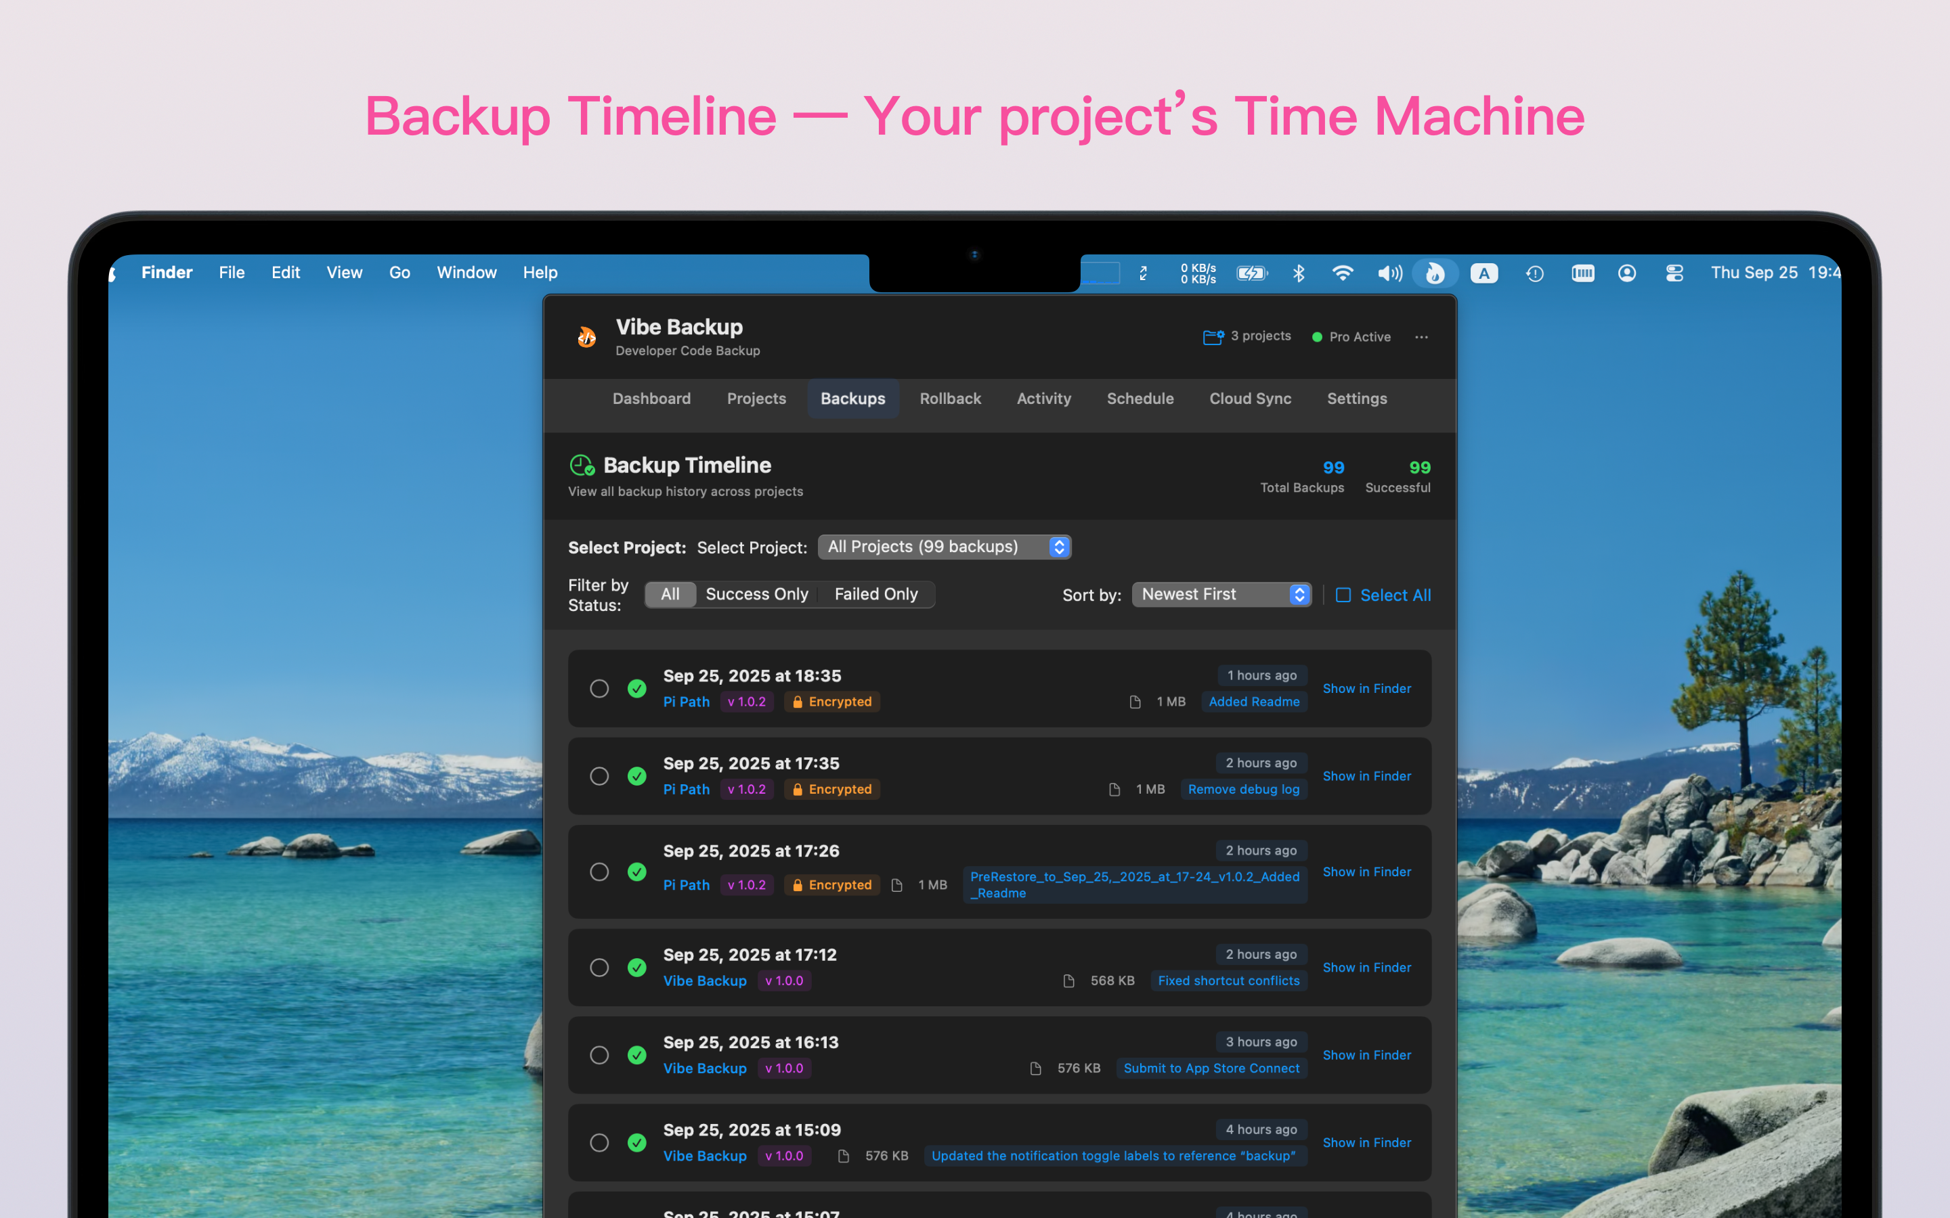Click the 'Submit to App Store Connect' message link
1950x1218 pixels.
pyautogui.click(x=1211, y=1067)
